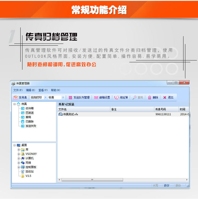The height and width of the screenshot is (199, 198).
Task: Click the 网络 network globe icon
Action: (x=23, y=163)
